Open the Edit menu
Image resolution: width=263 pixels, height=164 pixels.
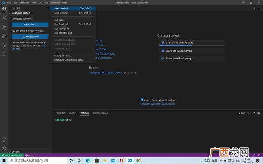click(x=15, y=3)
